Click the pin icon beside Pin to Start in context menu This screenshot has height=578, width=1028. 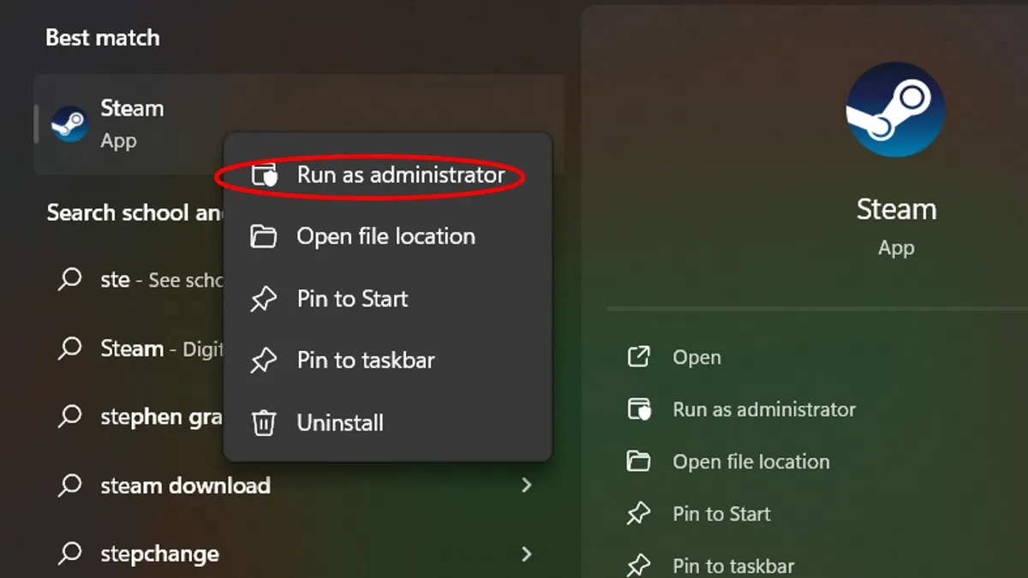[x=263, y=299]
